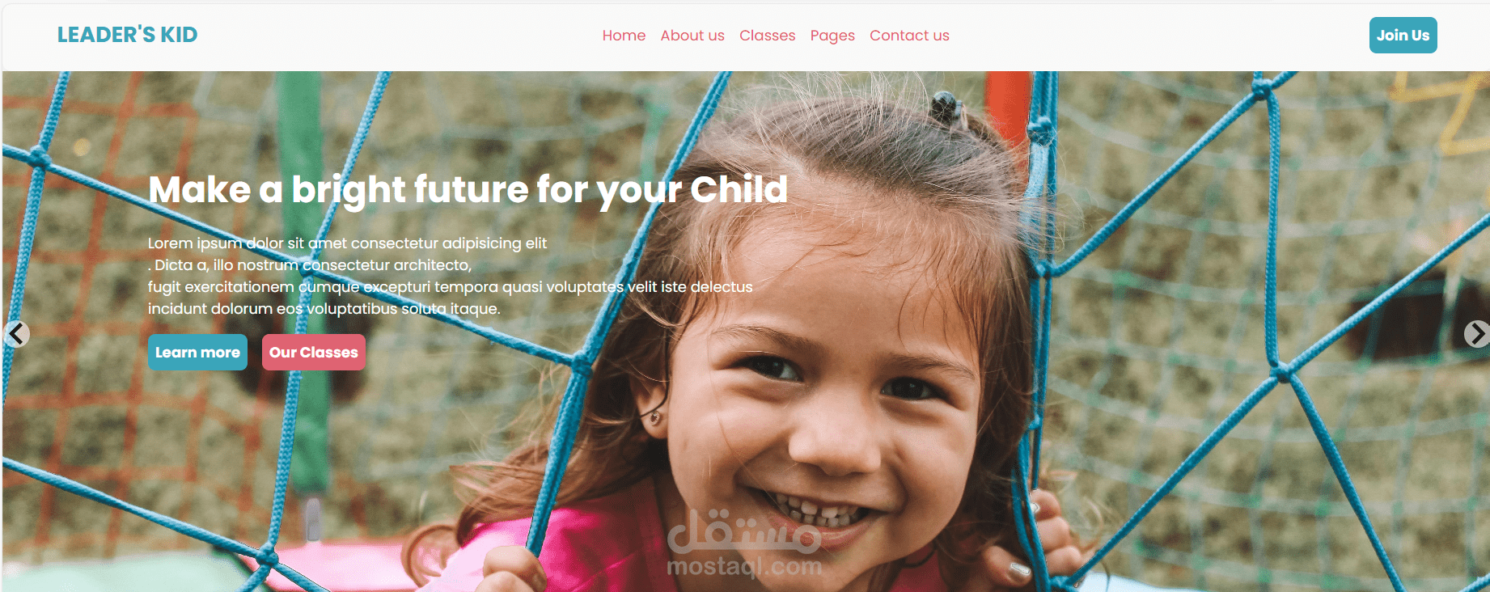Go to the Contact us page
The width and height of the screenshot is (1490, 592).
[x=909, y=36]
